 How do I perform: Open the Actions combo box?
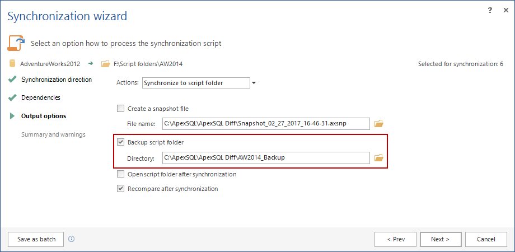tap(195, 83)
